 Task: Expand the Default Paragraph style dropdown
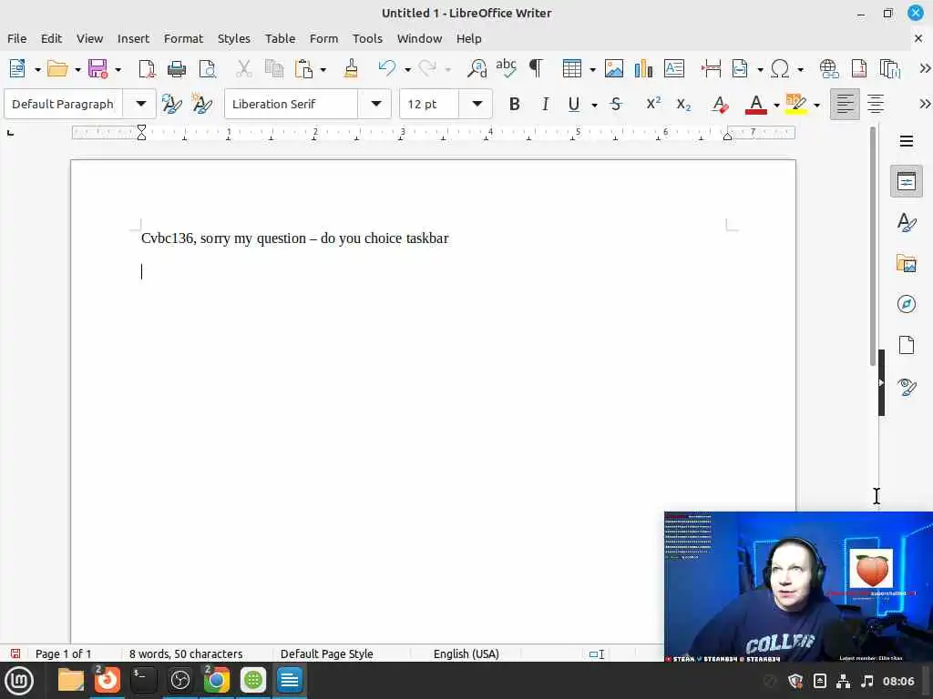click(140, 104)
